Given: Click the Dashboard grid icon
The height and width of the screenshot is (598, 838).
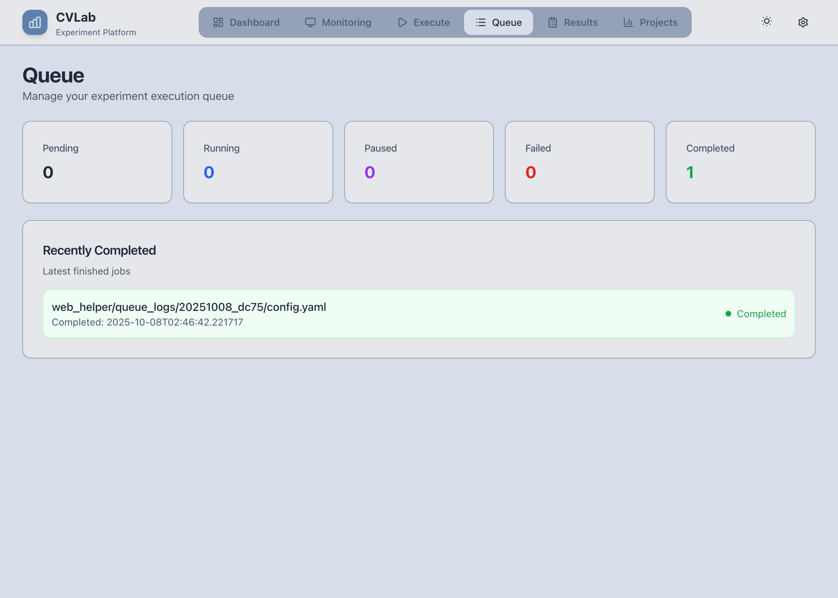Looking at the screenshot, I should [218, 22].
